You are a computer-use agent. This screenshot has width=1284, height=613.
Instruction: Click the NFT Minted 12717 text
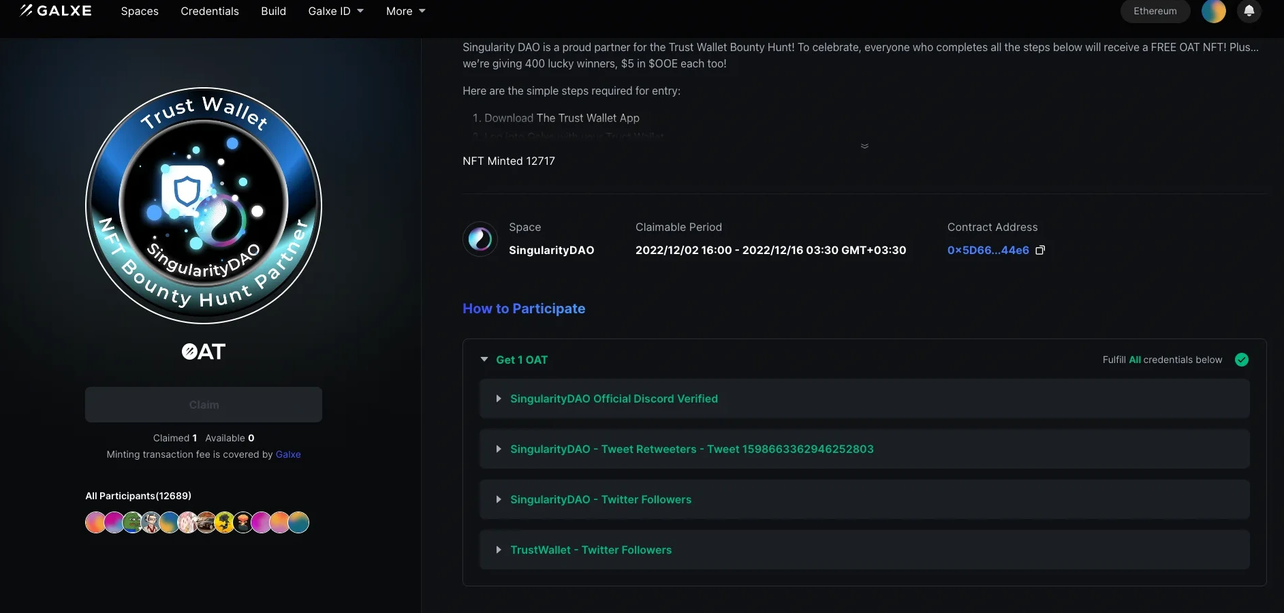click(509, 161)
